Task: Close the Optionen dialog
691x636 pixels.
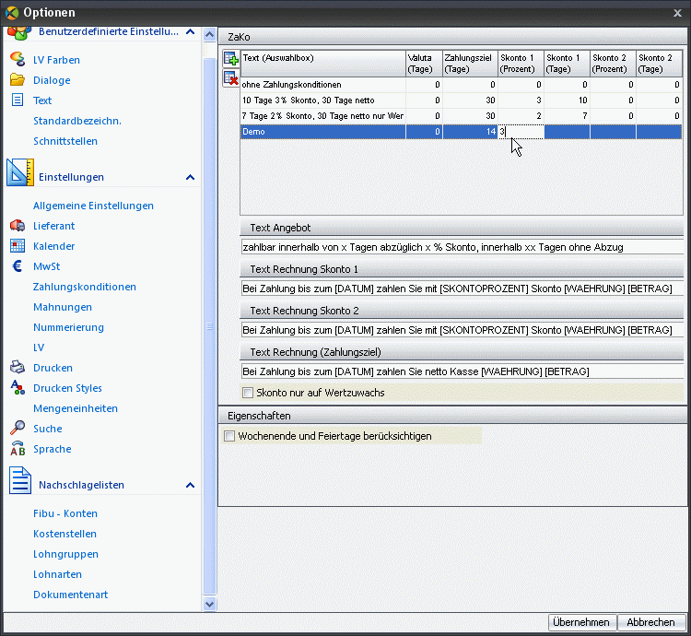Action: (677, 13)
